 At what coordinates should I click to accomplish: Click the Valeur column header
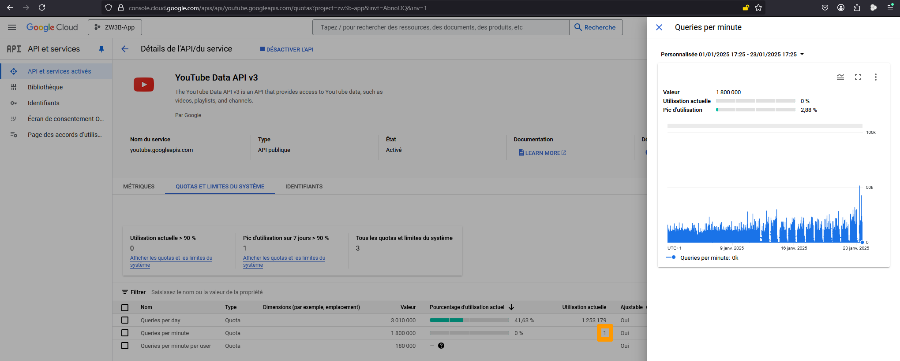coord(408,307)
